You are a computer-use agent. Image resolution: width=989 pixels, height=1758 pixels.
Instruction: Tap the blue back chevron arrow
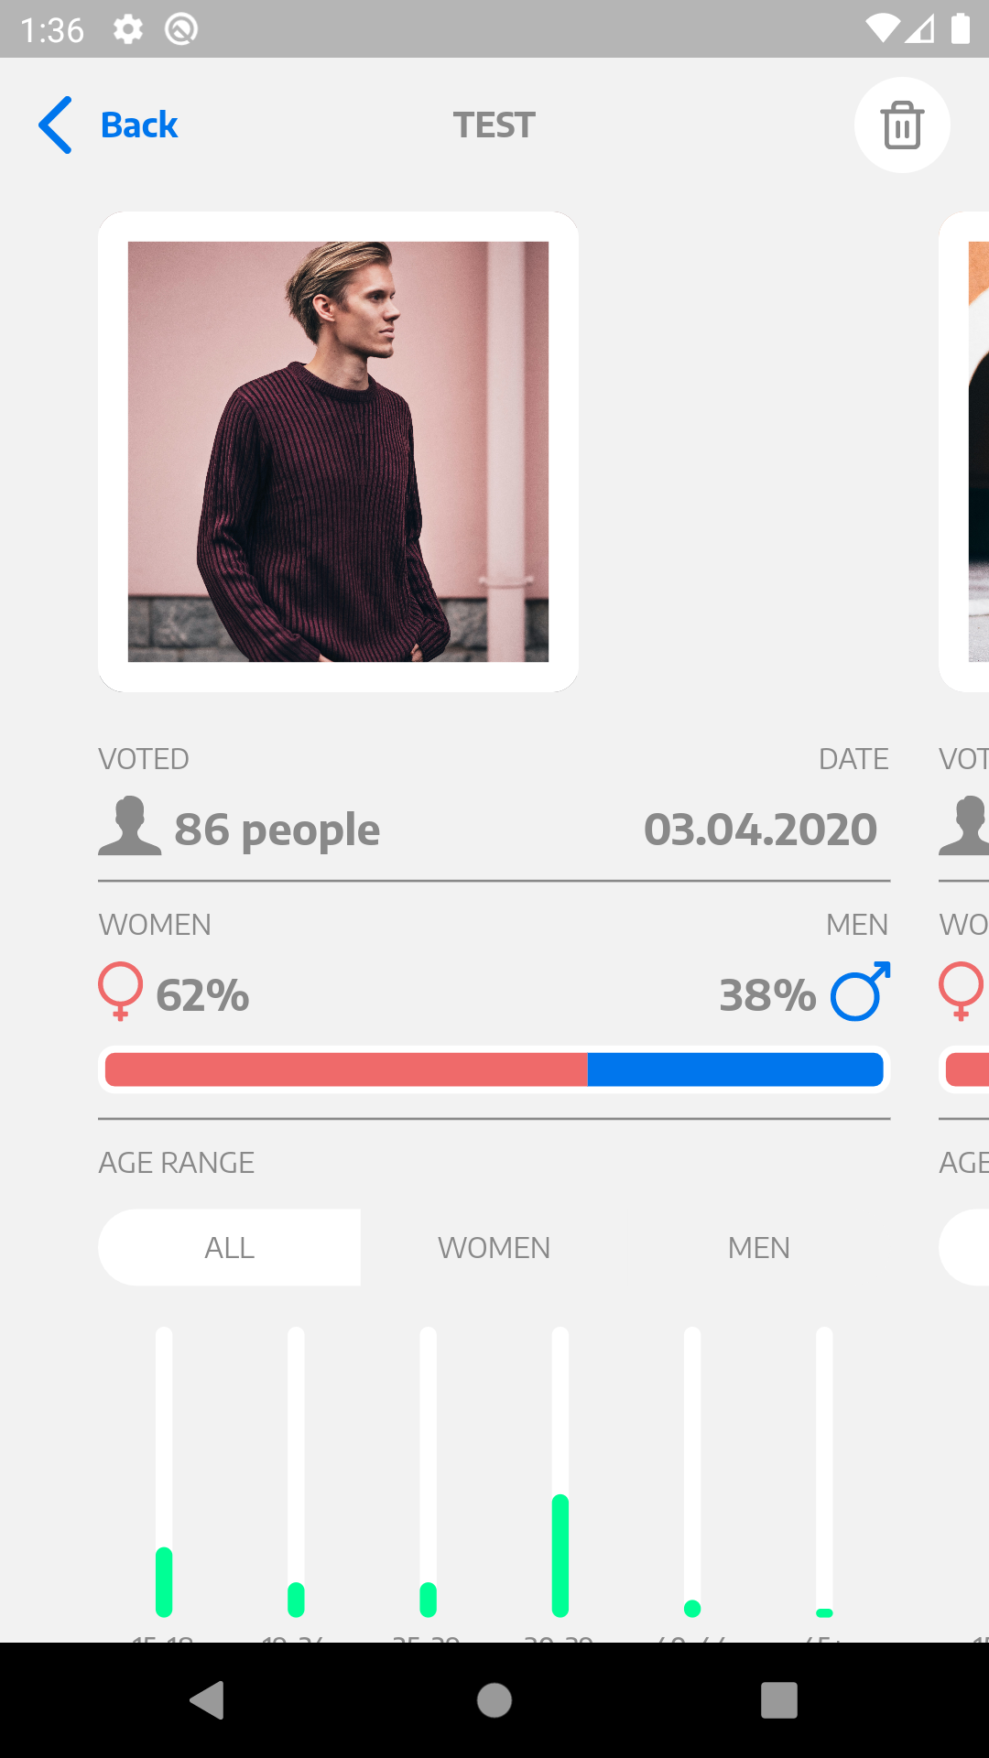click(x=55, y=125)
